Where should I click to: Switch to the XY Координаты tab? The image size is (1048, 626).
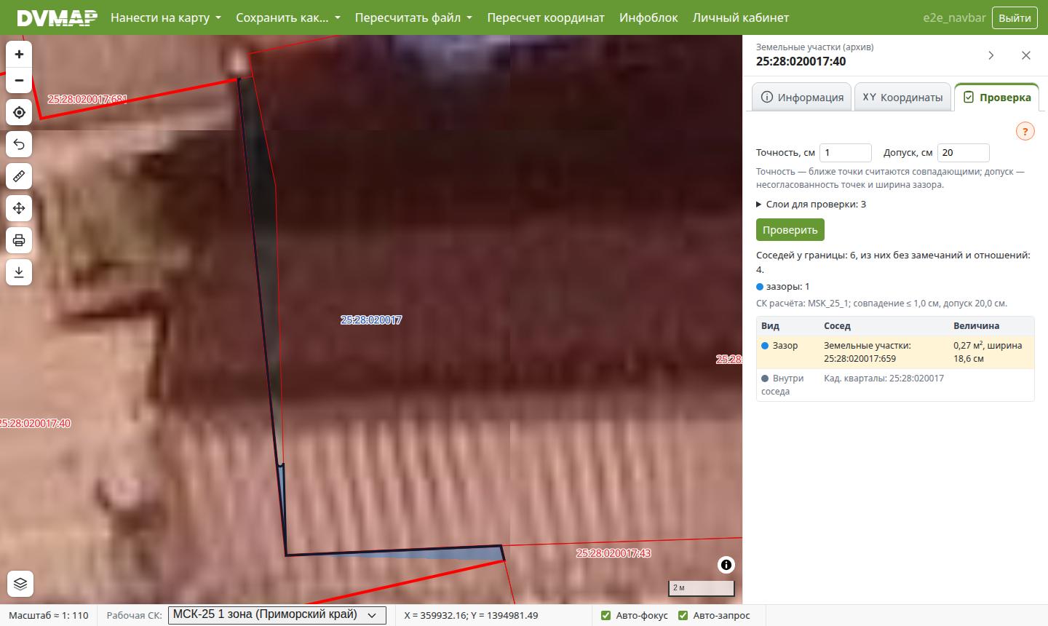pos(902,97)
